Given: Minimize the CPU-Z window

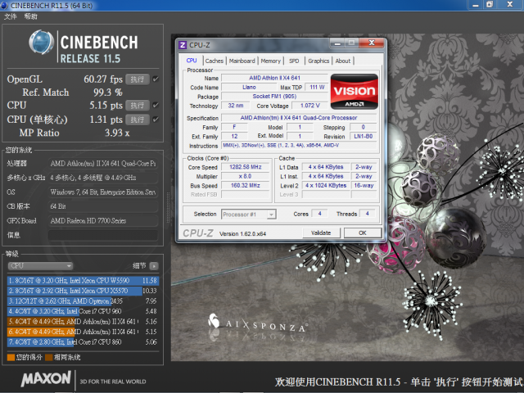Looking at the screenshot, I should point(337,43).
